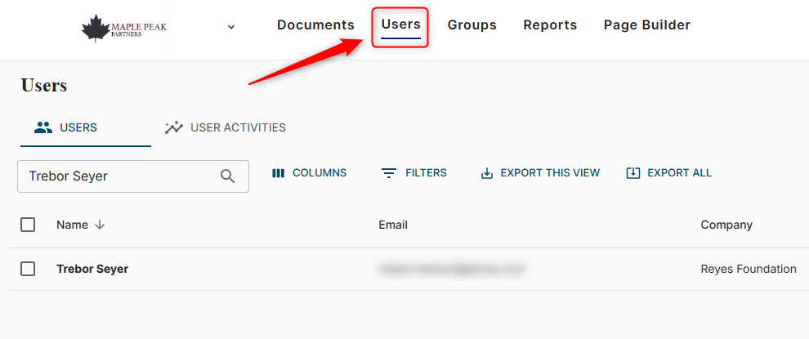Expand the dropdown chevron beside the logo
Image resolution: width=809 pixels, height=339 pixels.
pyautogui.click(x=231, y=27)
